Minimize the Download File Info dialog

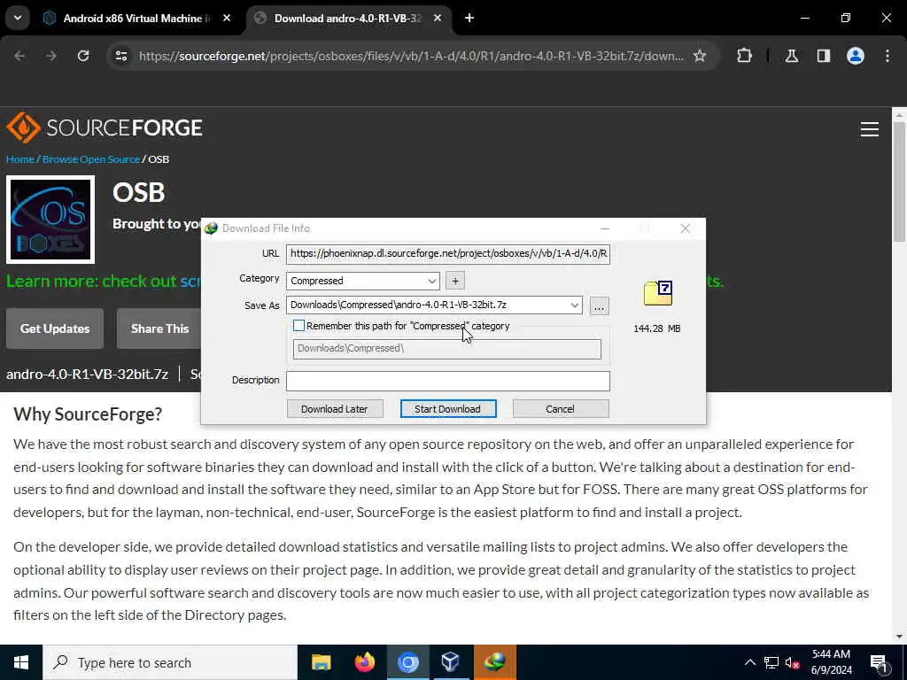coord(605,228)
